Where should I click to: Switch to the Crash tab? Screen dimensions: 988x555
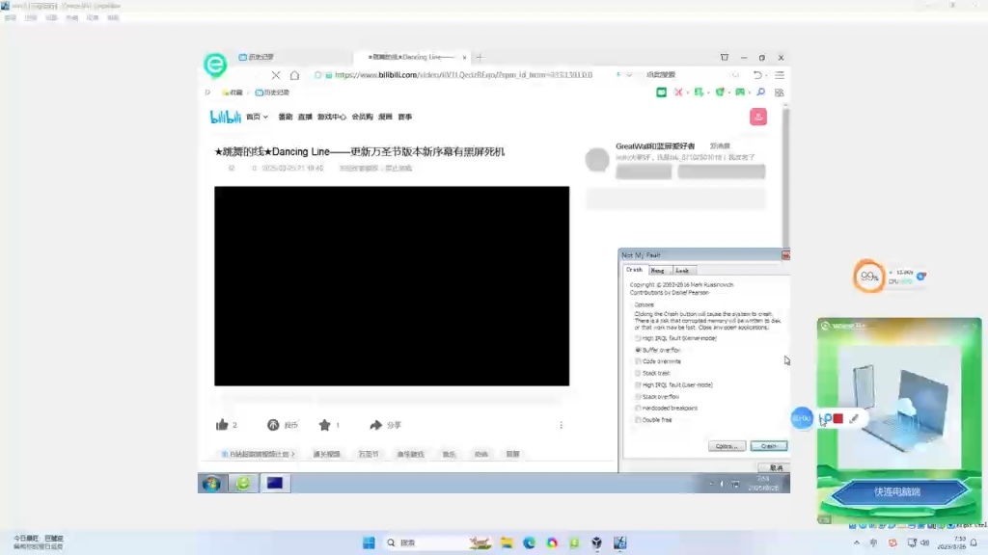coord(634,270)
